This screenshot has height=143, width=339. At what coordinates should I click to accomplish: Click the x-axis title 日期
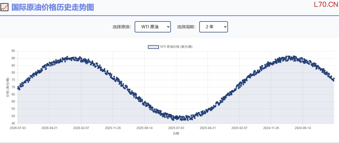pyautogui.click(x=176, y=133)
